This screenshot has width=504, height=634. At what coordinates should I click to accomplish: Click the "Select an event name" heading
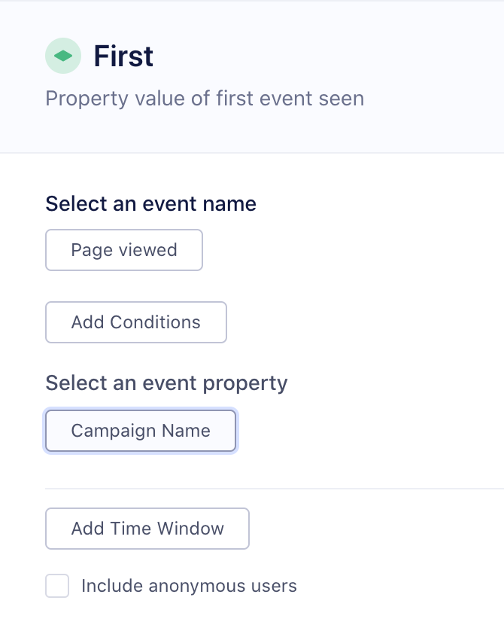pyautogui.click(x=150, y=203)
